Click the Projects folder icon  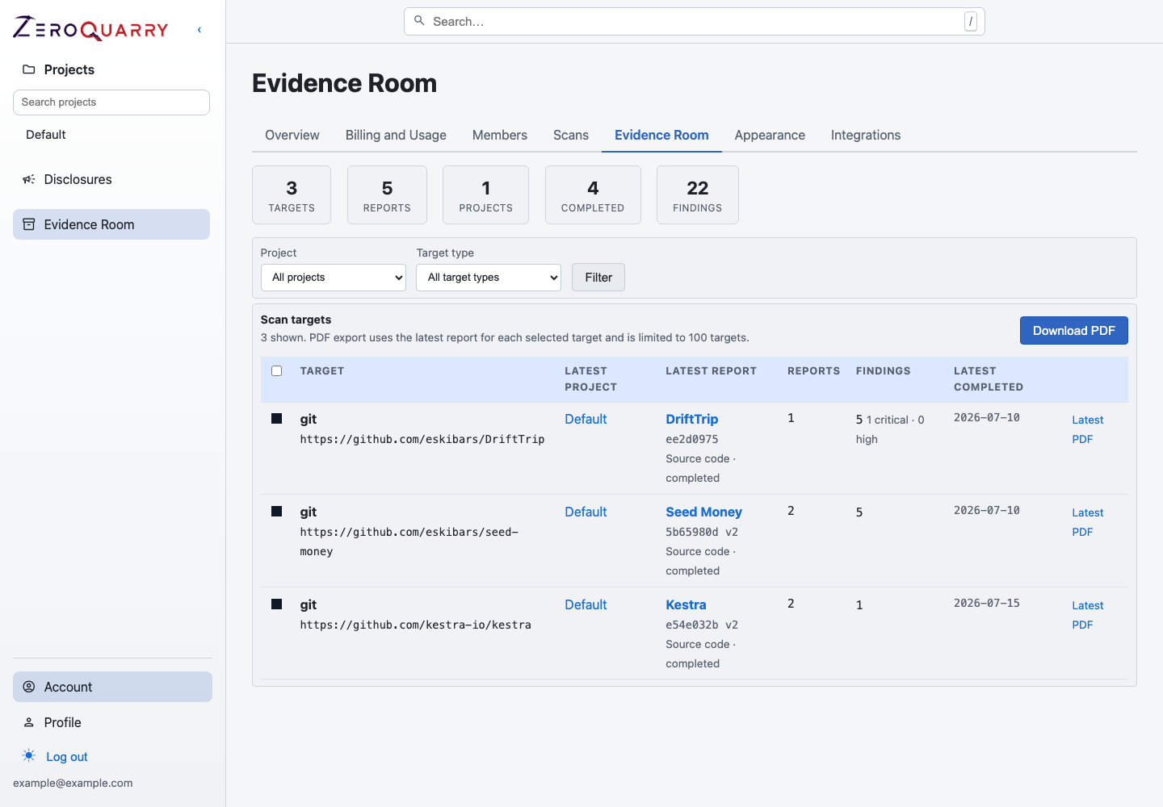[29, 69]
